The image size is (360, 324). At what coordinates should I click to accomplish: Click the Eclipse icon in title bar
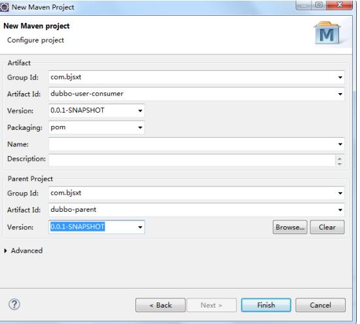click(4, 7)
